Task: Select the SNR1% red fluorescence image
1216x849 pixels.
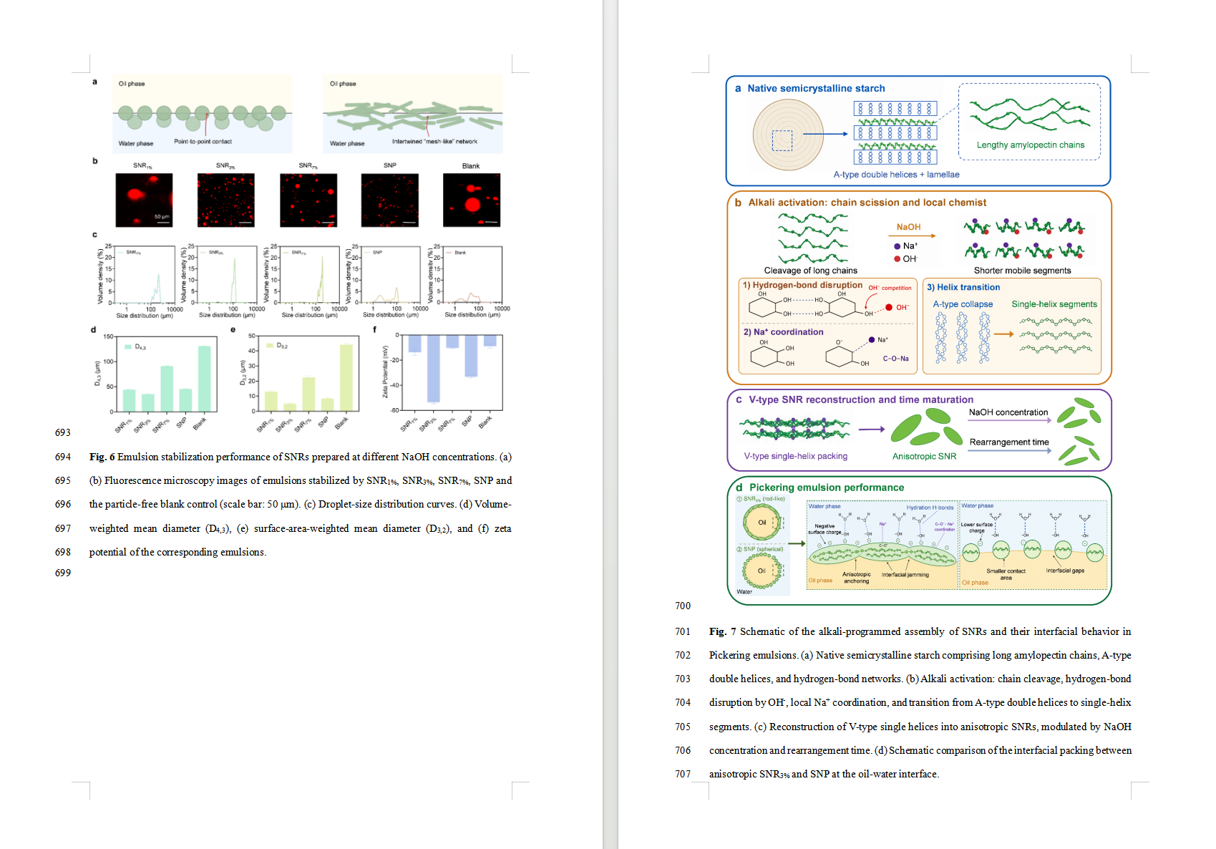Action: tap(144, 200)
